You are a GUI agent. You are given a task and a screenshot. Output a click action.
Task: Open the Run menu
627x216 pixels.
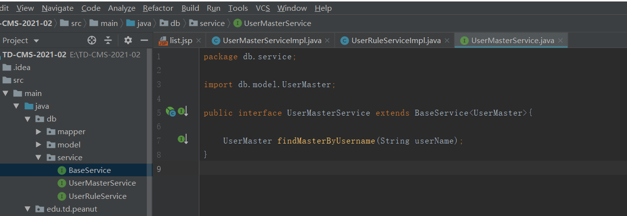[x=214, y=8]
